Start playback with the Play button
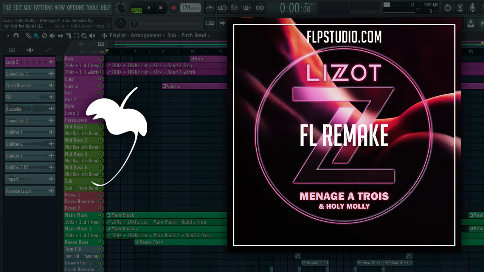Image resolution: width=484 pixels, height=272 pixels. 149,8
